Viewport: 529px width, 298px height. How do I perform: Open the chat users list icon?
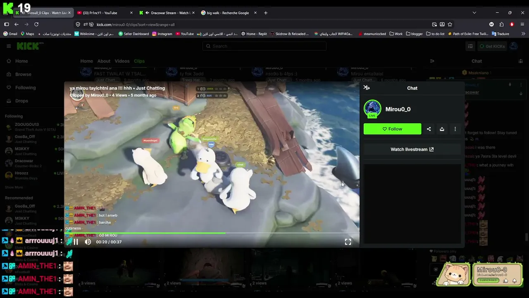520,61
